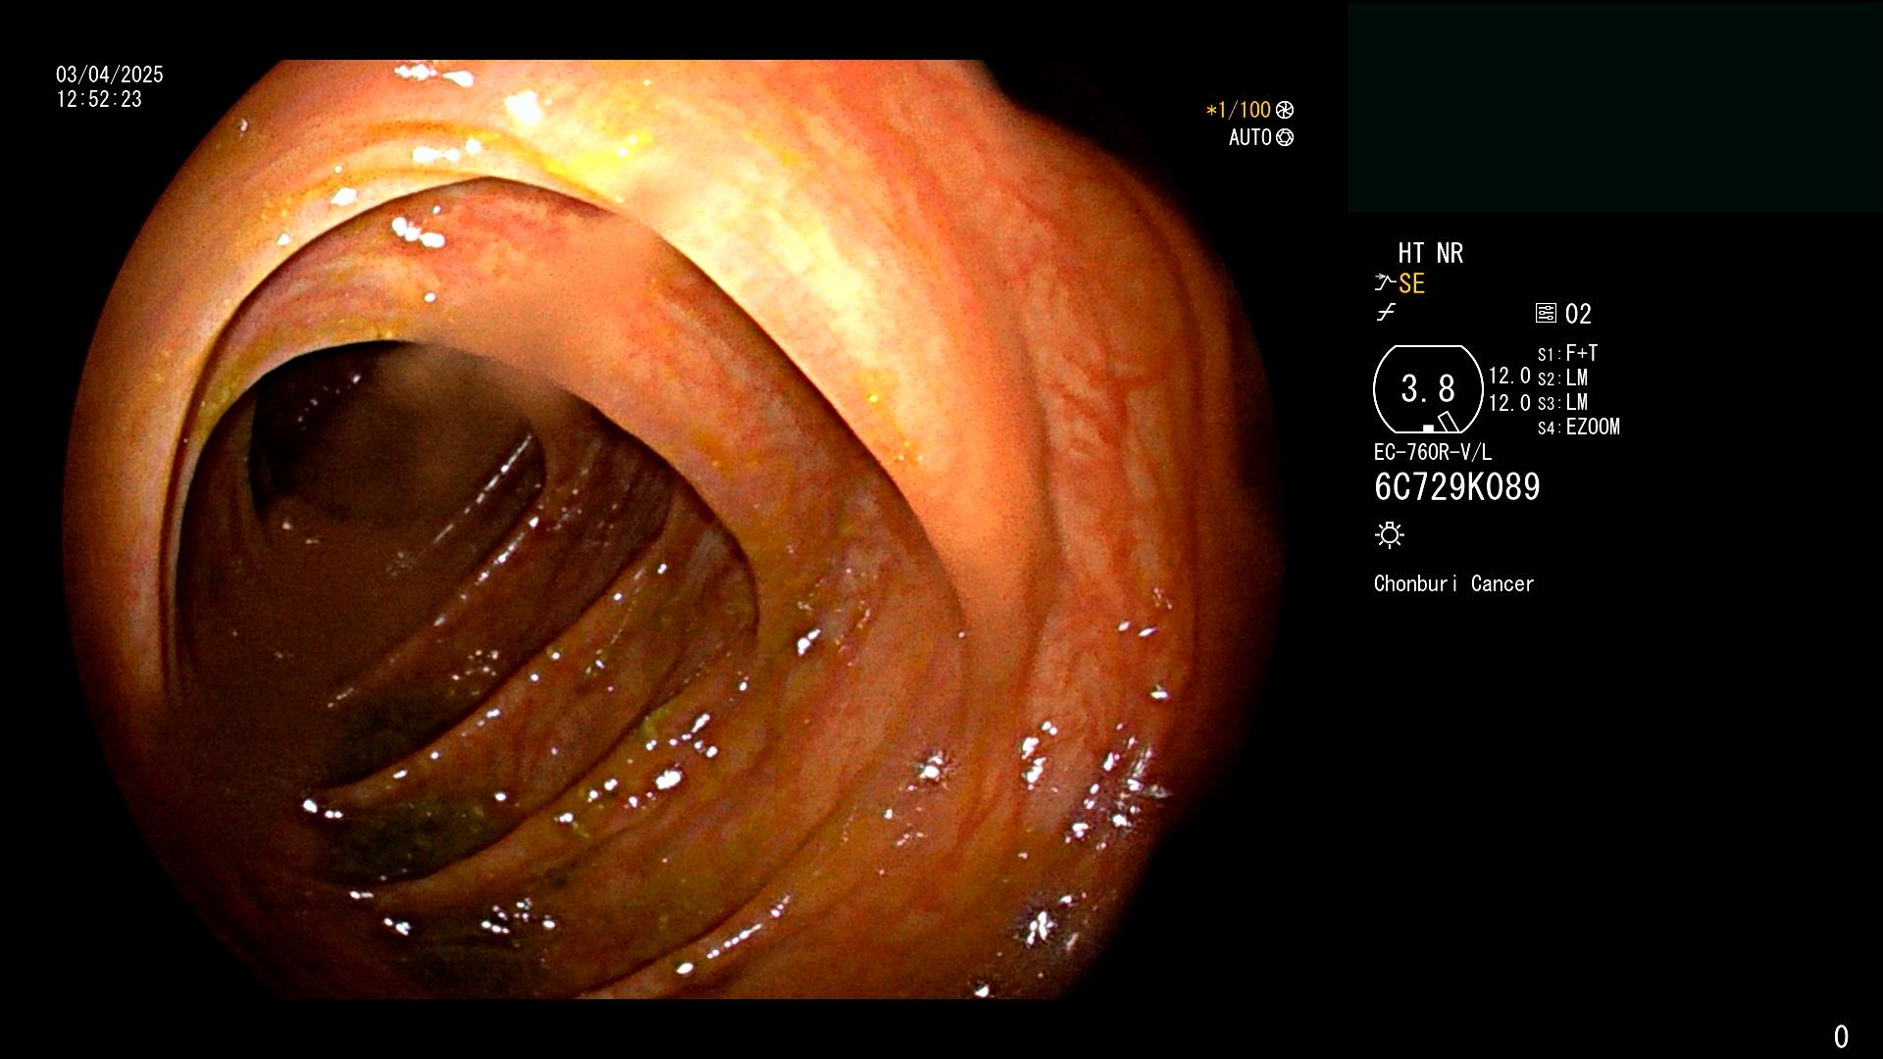Click the serial number 6C729K089
This screenshot has width=1883, height=1059.
pos(1456,486)
